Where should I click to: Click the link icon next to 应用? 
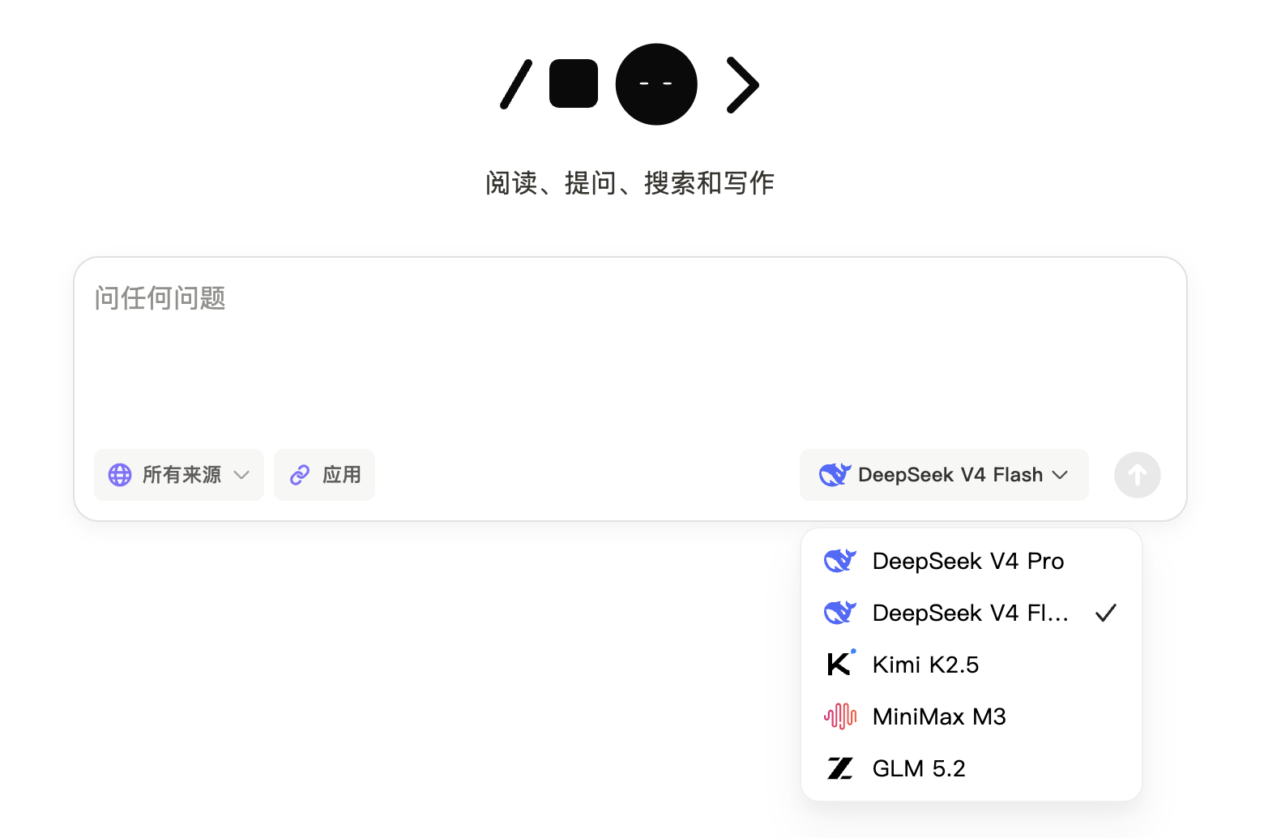pos(300,475)
